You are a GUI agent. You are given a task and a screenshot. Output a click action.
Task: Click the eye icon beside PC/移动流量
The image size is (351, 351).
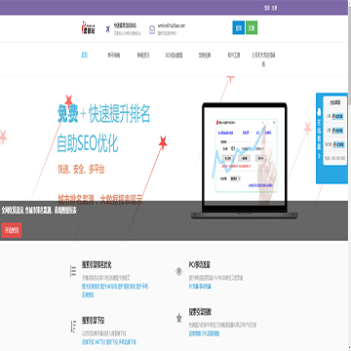178,271
